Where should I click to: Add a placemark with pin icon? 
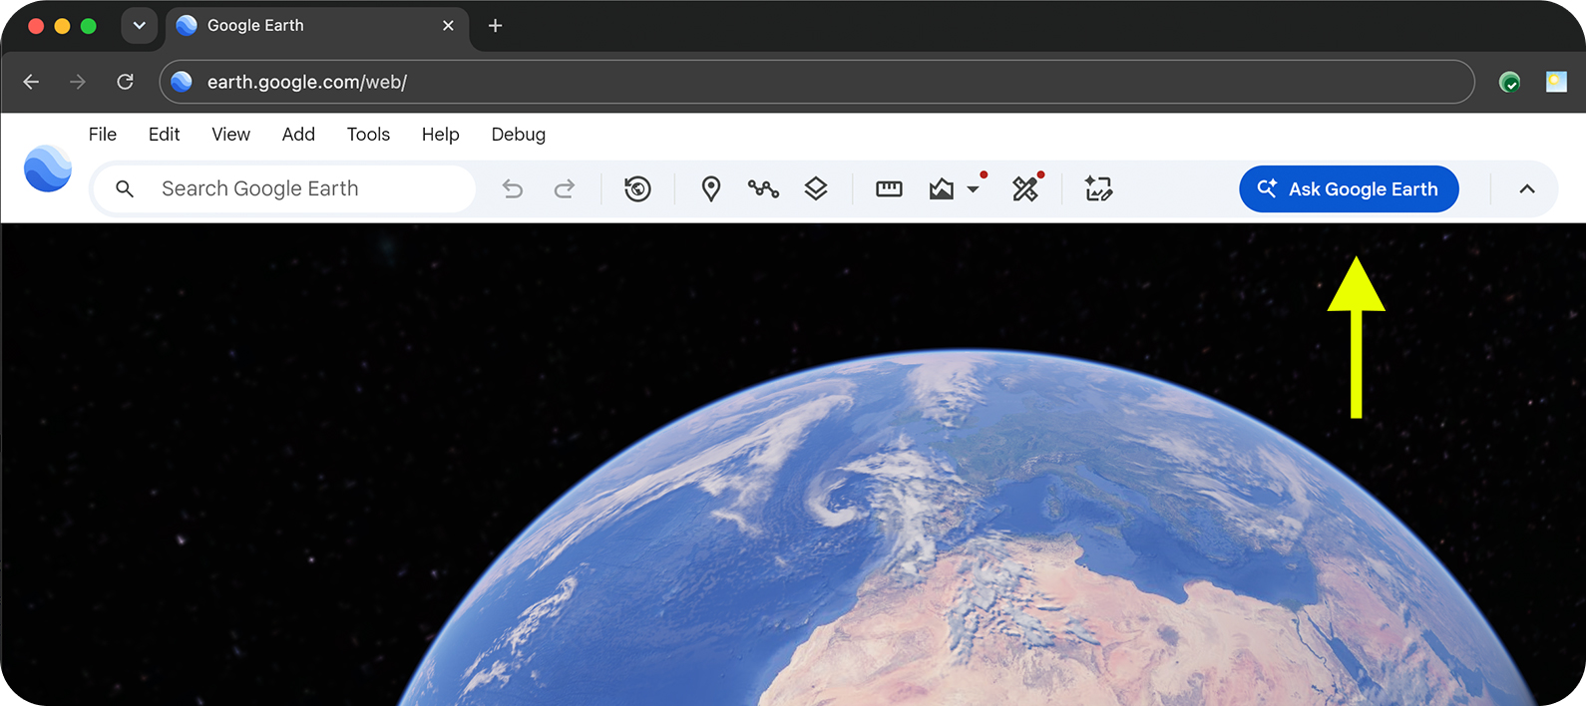click(x=711, y=188)
